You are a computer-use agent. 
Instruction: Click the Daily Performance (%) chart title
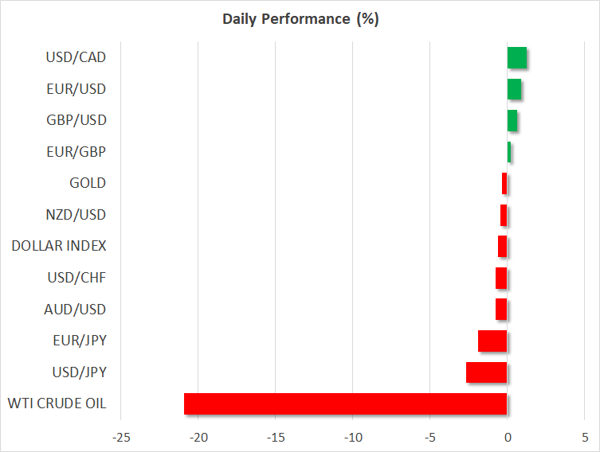[300, 20]
